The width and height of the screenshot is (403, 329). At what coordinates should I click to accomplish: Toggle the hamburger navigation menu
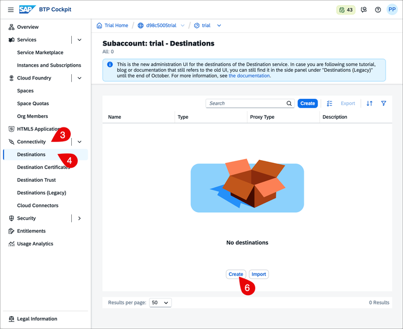pyautogui.click(x=11, y=10)
